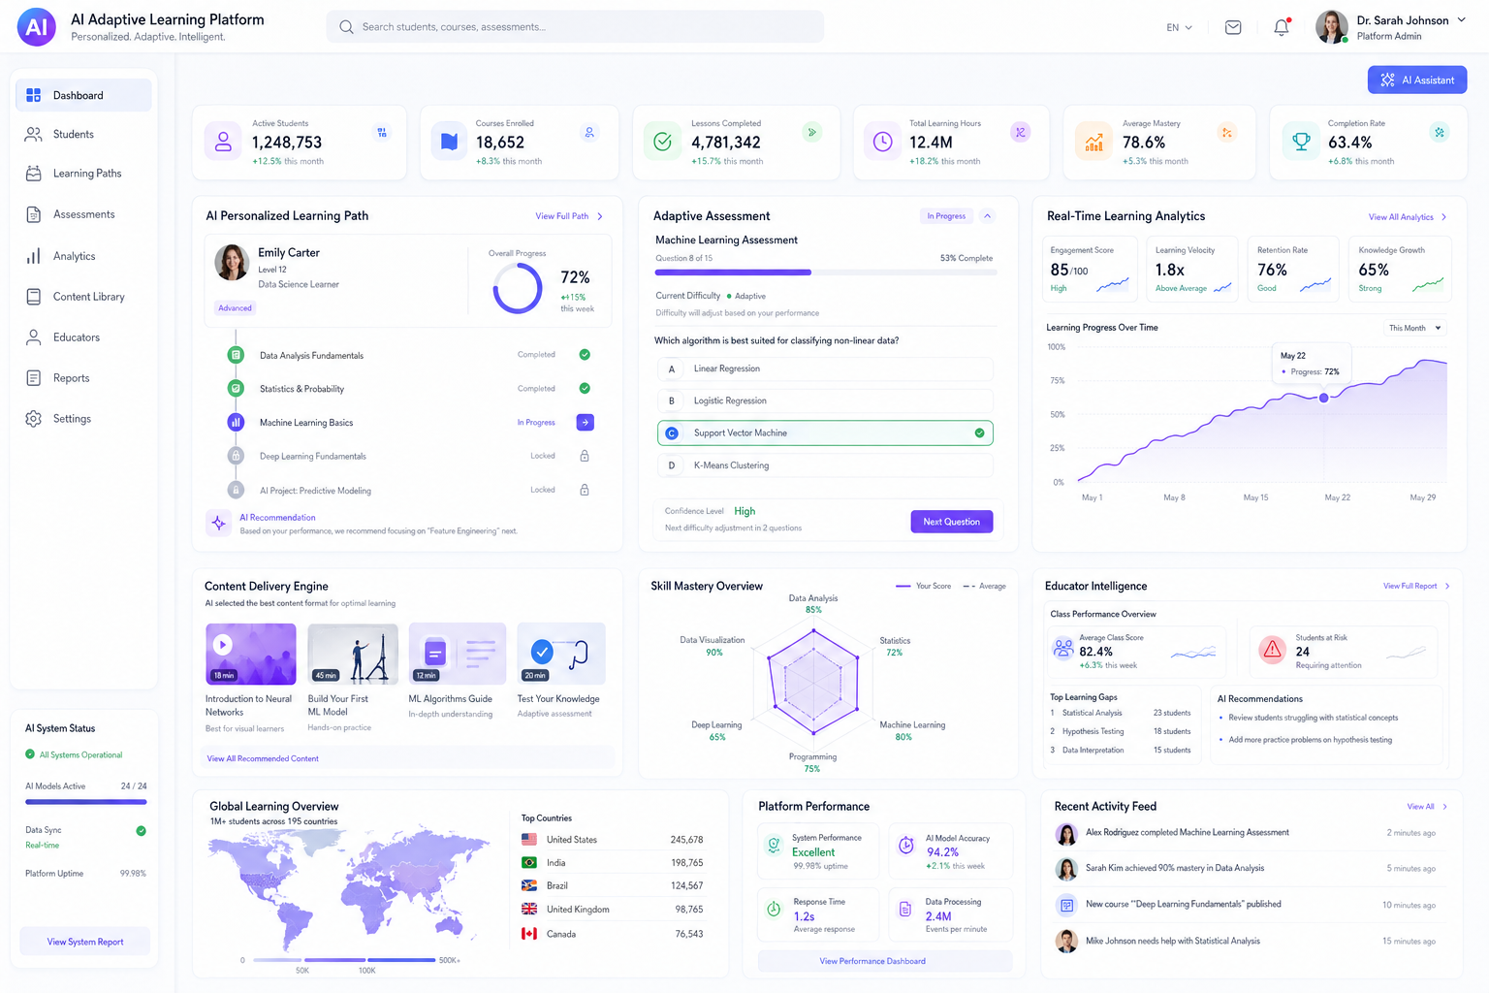
Task: Click the Active Students card icon
Action: 223,142
